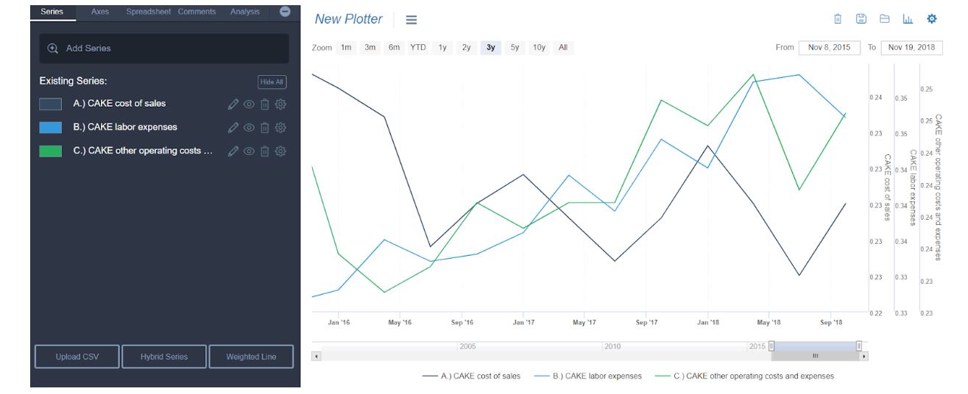Click the chart type bar icon
This screenshot has width=968, height=394.
908,19
